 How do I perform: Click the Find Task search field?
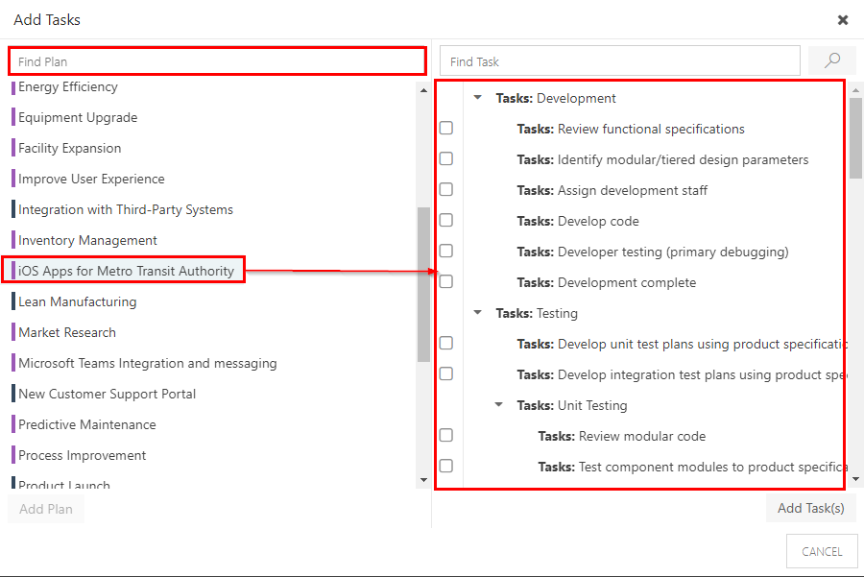[x=619, y=60]
